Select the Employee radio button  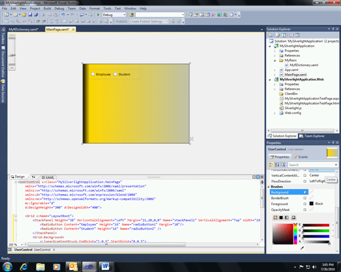tap(93, 74)
